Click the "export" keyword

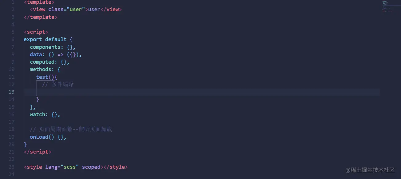click(x=33, y=39)
